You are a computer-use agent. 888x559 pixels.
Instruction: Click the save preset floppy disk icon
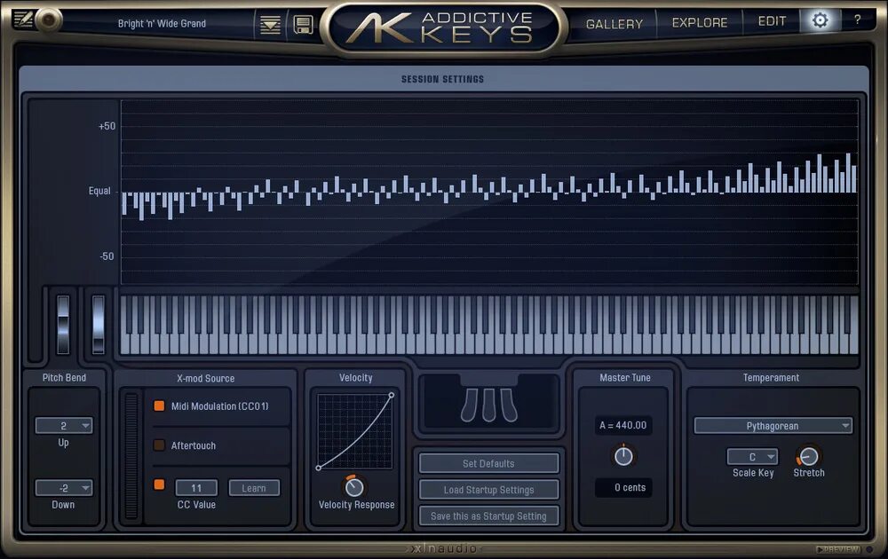pyautogui.click(x=304, y=25)
